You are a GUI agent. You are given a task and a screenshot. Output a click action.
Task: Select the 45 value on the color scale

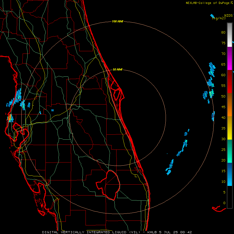(223, 107)
